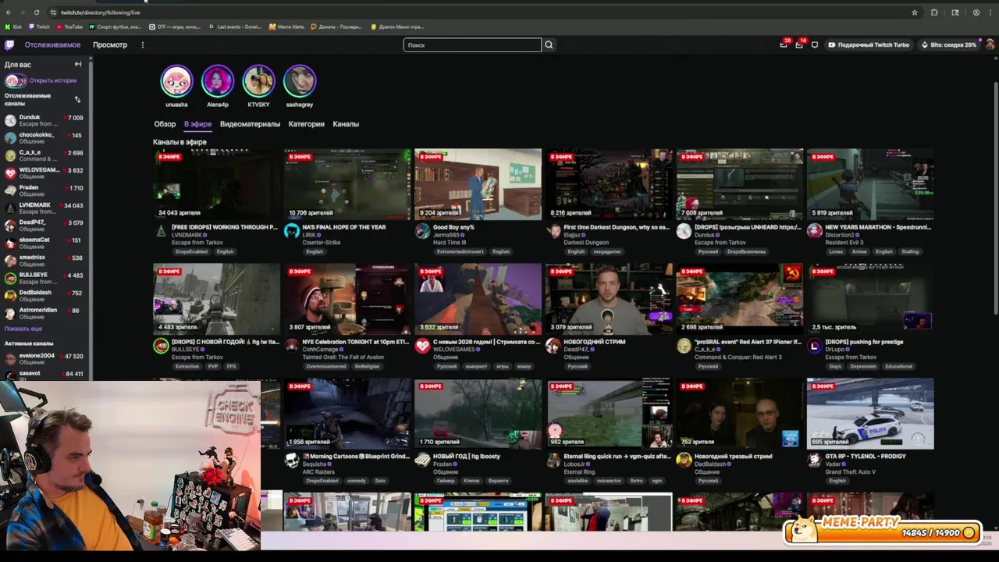Open DedBaldesh channel in sidebar
The width and height of the screenshot is (999, 562).
point(44,295)
